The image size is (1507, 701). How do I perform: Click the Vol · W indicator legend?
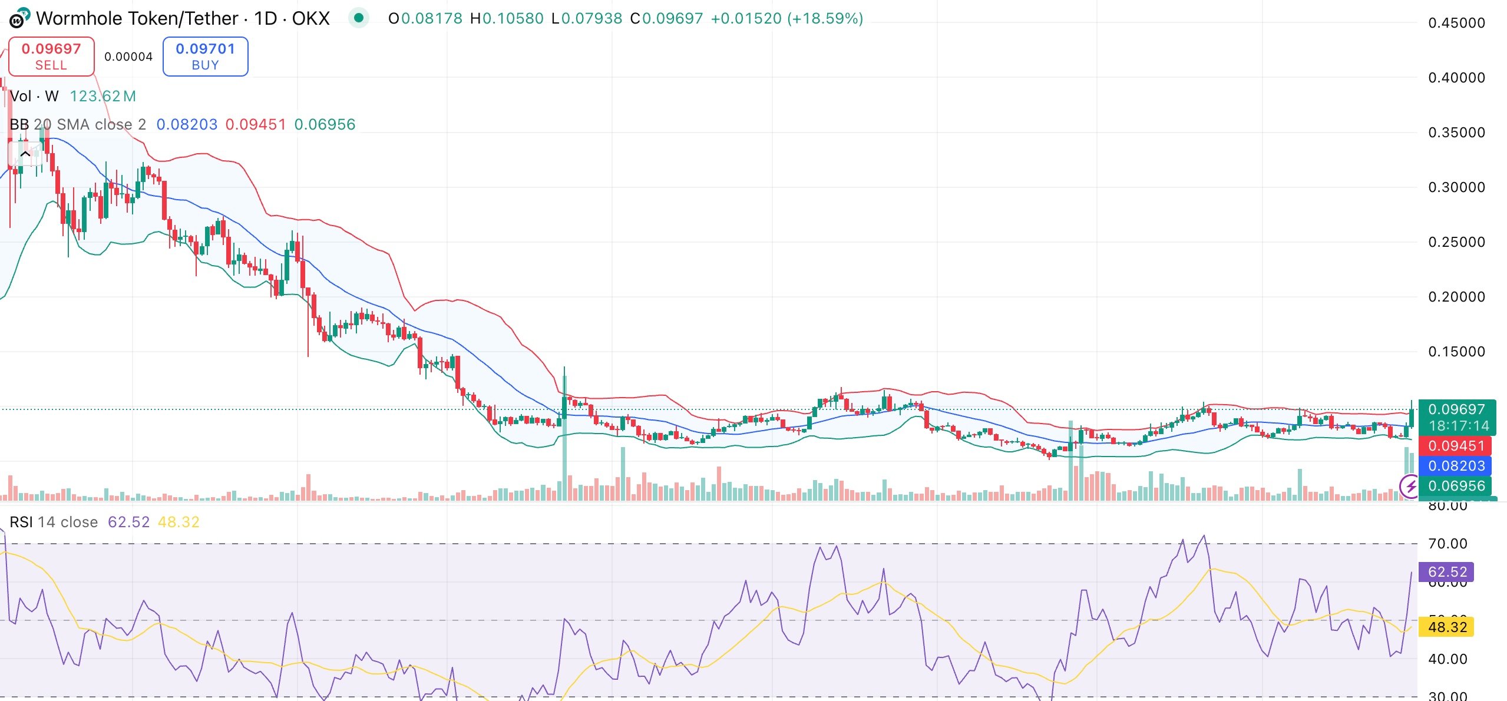click(35, 97)
